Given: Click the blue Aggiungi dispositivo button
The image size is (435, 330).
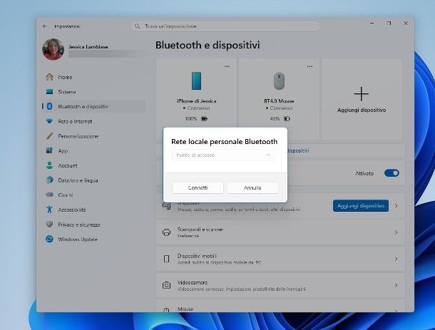Looking at the screenshot, I should pos(361,206).
